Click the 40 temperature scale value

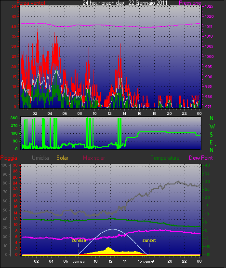point(207,165)
